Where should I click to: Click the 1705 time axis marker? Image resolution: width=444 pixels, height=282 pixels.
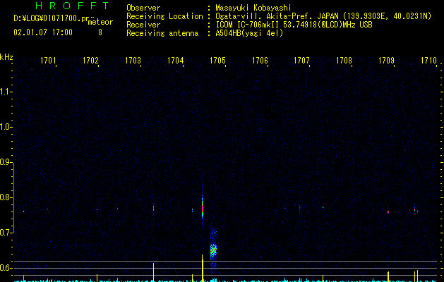click(x=217, y=60)
